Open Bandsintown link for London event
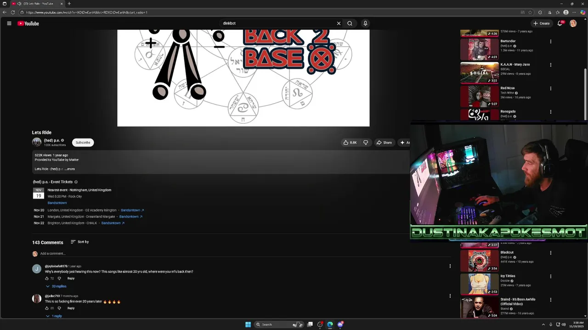 tap(132, 210)
